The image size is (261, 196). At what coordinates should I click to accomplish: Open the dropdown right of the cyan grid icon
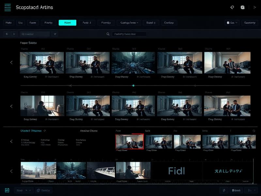point(23,190)
